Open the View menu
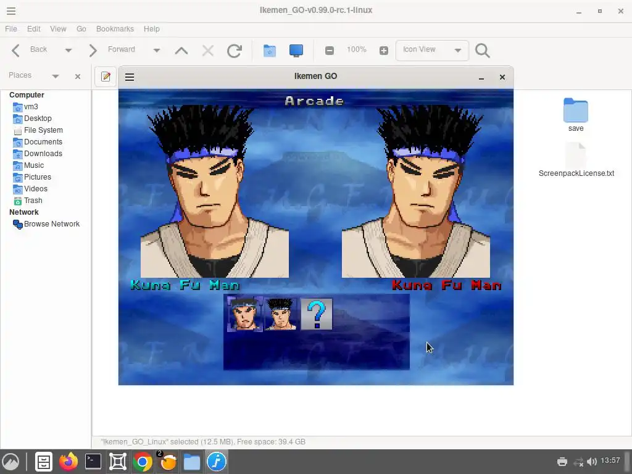 (58, 29)
